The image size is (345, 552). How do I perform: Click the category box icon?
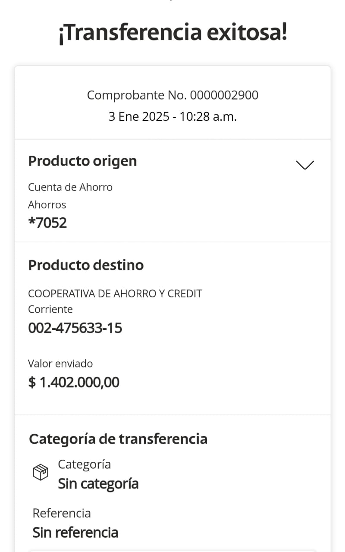pos(41,473)
